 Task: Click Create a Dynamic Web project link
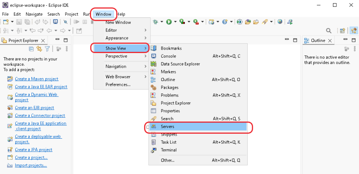[37, 97]
